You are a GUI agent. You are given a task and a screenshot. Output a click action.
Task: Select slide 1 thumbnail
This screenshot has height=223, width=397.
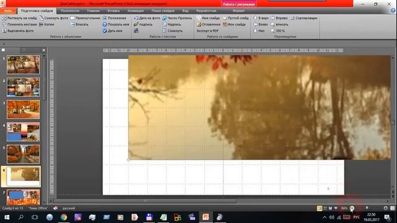click(23, 64)
